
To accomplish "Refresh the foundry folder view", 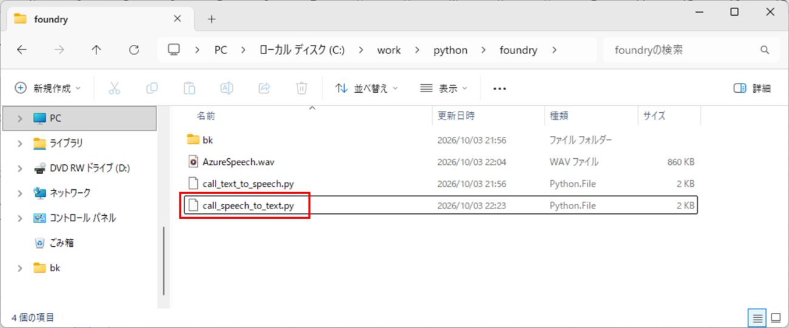I will tap(134, 50).
